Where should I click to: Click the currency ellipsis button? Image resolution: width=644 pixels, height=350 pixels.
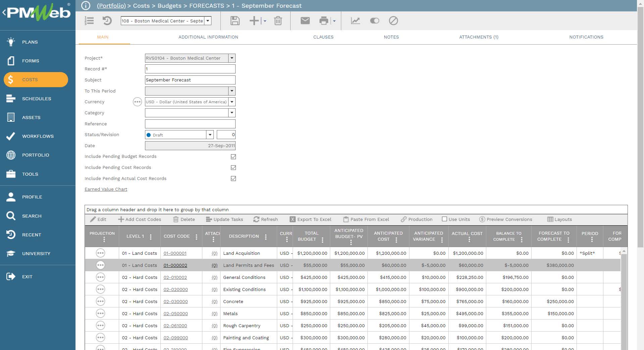137,102
